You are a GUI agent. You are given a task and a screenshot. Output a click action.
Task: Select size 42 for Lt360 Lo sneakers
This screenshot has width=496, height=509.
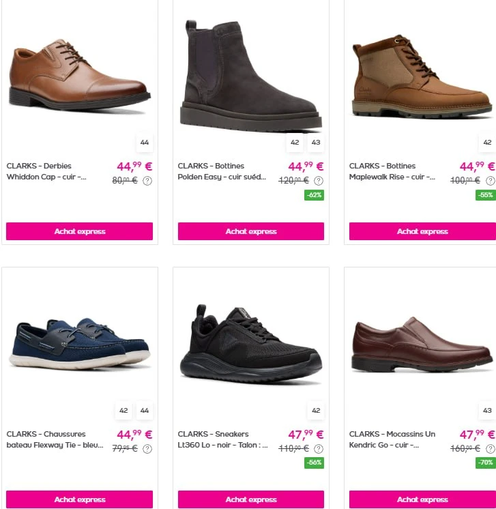click(316, 410)
